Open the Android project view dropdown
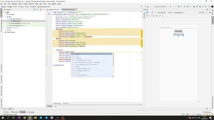 pyautogui.click(x=8, y=10)
